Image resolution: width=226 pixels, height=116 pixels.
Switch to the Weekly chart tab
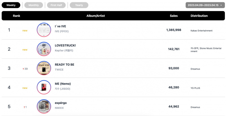click(x=11, y=5)
